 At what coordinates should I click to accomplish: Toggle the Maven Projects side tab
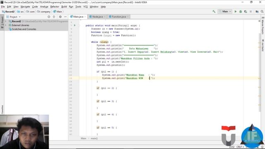pyautogui.click(x=263, y=26)
